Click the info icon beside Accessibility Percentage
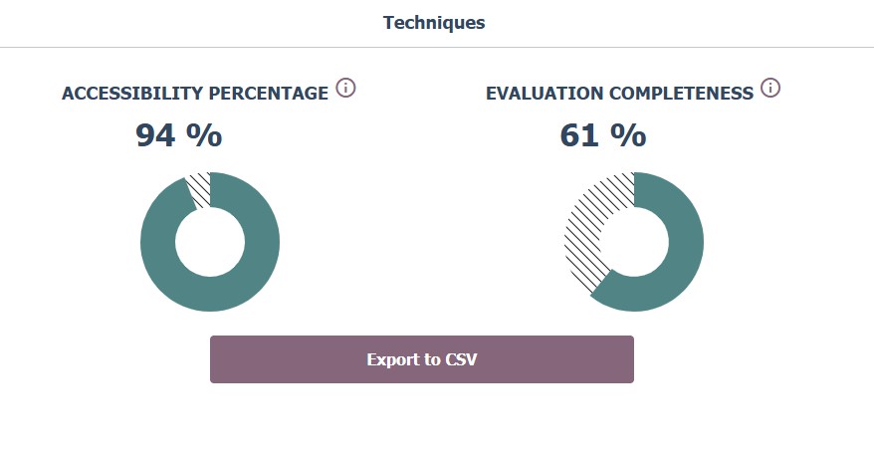 (x=345, y=88)
